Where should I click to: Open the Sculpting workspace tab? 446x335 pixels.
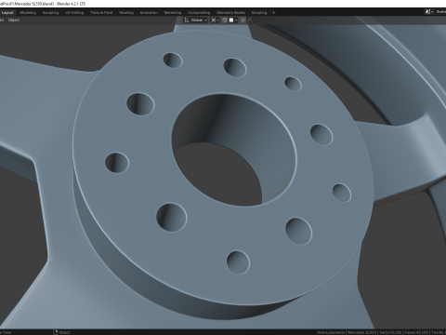[x=50, y=13]
